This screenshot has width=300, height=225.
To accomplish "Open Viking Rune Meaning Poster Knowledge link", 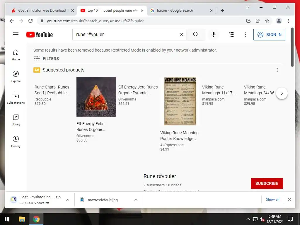I will (179, 136).
